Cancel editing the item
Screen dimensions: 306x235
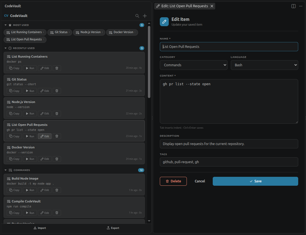(x=200, y=181)
